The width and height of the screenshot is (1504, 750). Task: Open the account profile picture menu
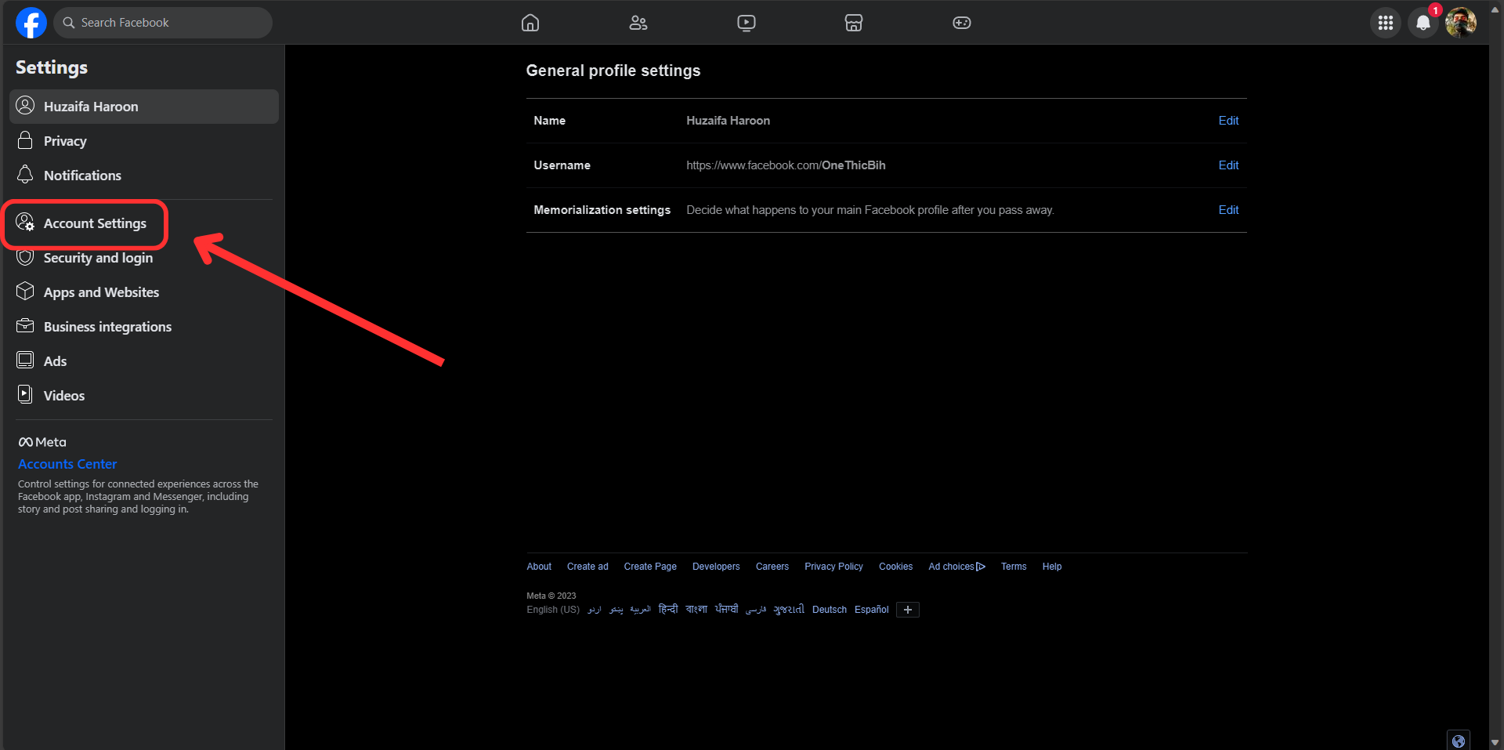tap(1461, 23)
